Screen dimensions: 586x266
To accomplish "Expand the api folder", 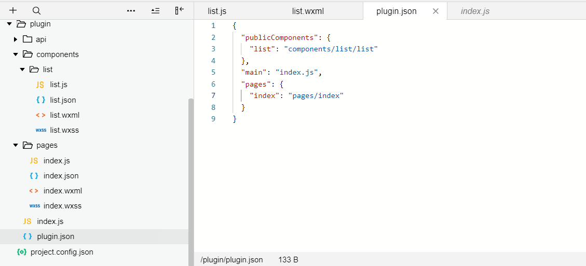I will pyautogui.click(x=16, y=39).
